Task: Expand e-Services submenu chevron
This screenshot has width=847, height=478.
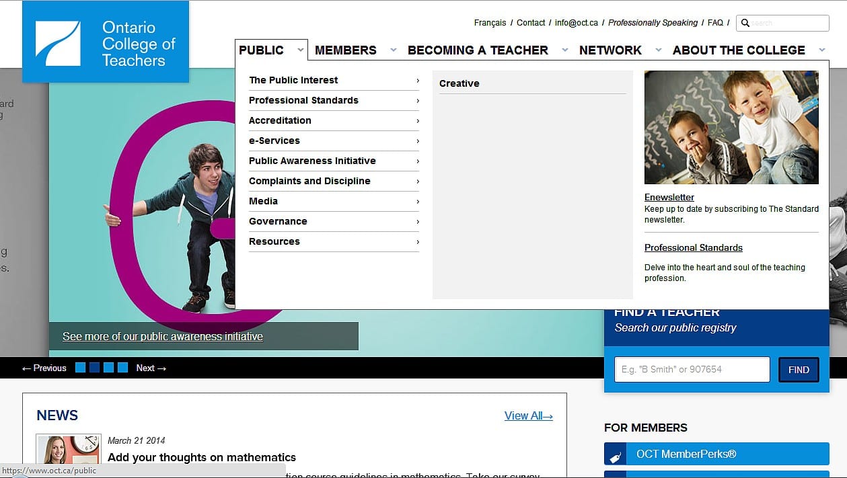Action: coord(417,141)
